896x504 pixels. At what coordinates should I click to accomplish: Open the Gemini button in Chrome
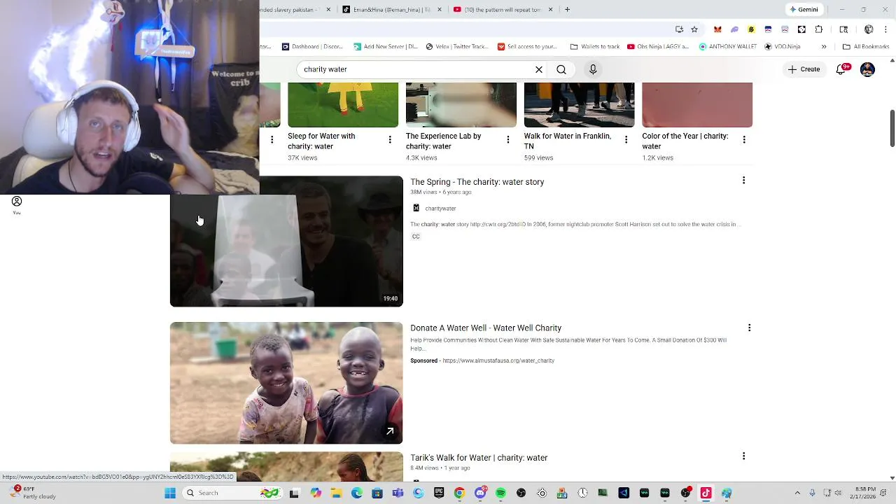tap(804, 10)
